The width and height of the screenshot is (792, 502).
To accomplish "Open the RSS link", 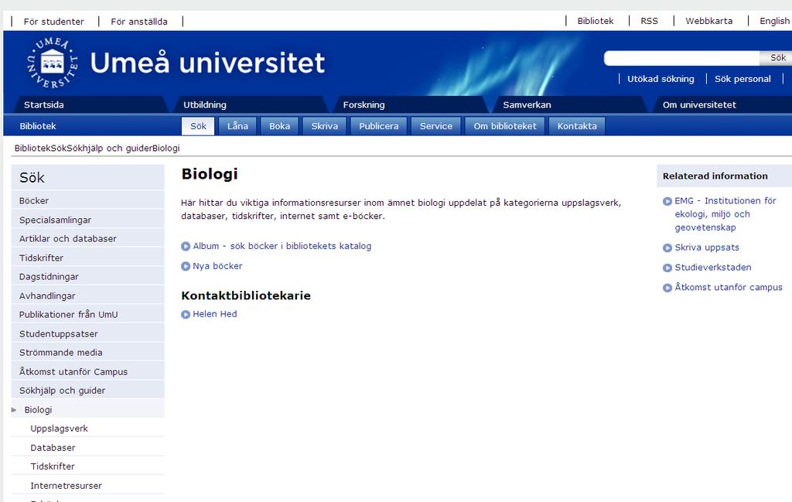I will (649, 21).
